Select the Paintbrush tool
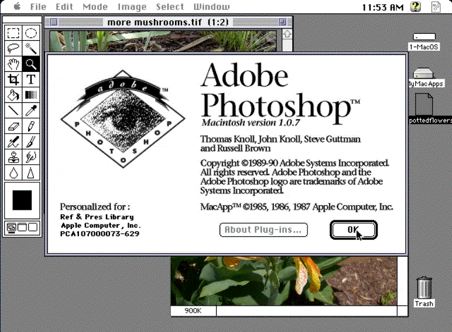 click(x=31, y=141)
